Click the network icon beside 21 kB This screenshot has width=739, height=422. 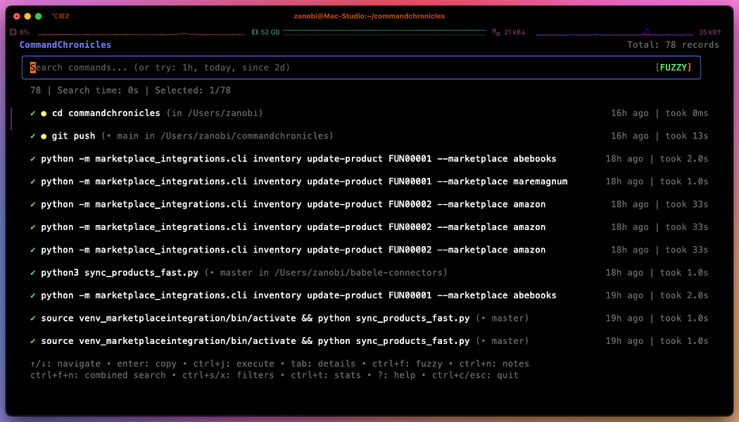click(495, 32)
